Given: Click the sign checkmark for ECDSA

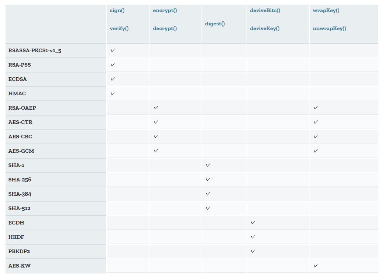Looking at the screenshot, I should (113, 79).
